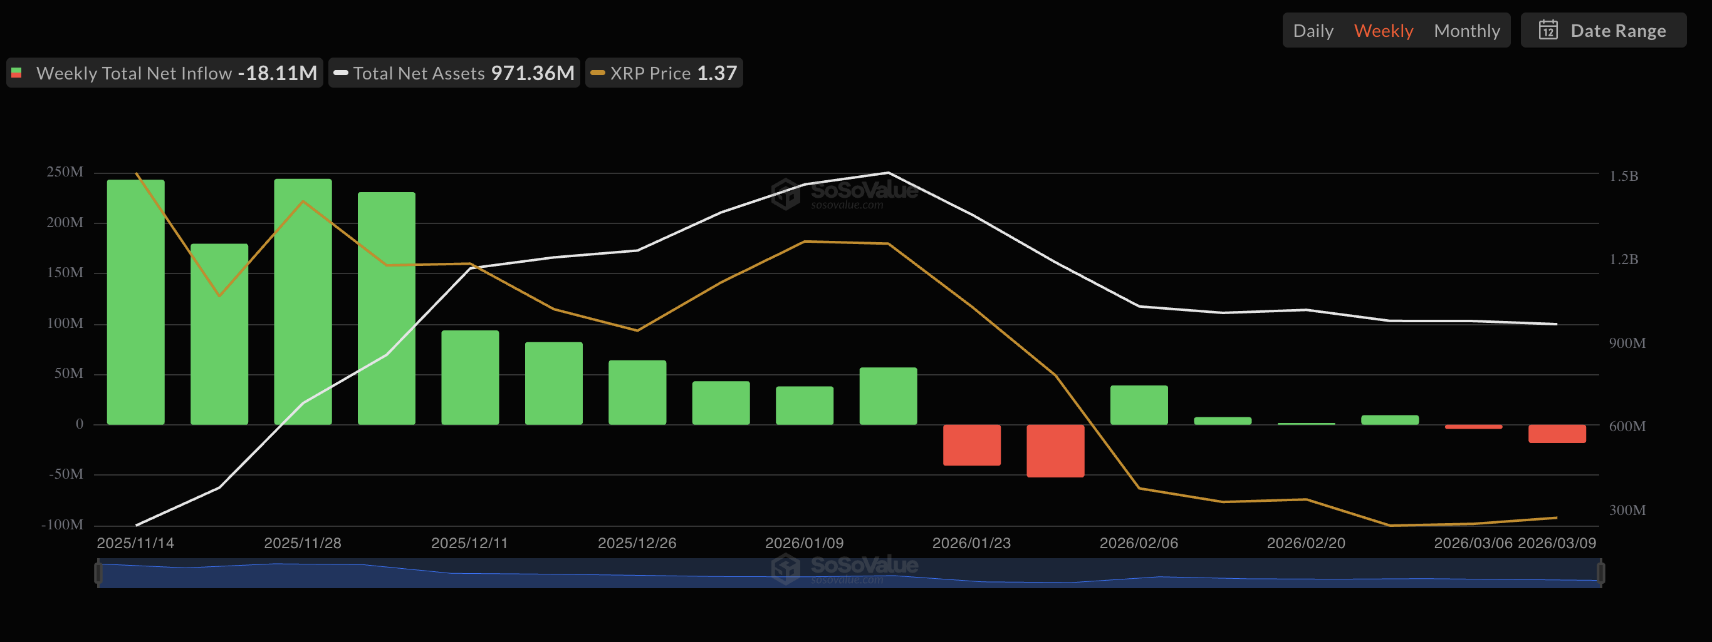The height and width of the screenshot is (642, 1712).
Task: Switch to the Monthly view
Action: click(x=1466, y=31)
